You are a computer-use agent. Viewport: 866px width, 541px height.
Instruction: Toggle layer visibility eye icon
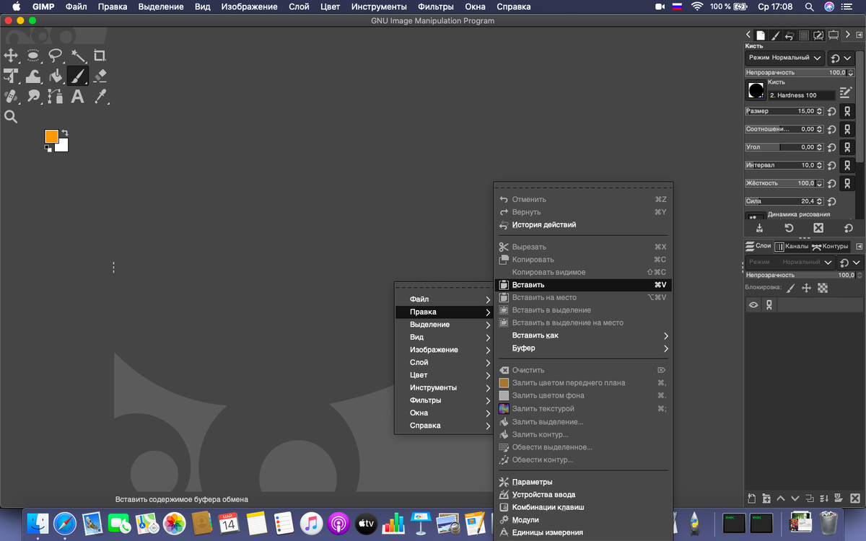[x=753, y=305]
